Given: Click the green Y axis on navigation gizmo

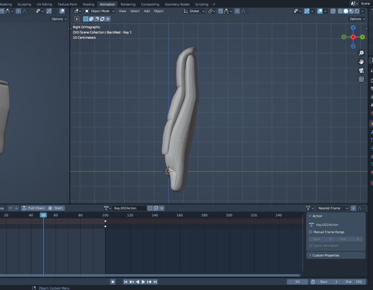Looking at the screenshot, I should tap(362, 37).
